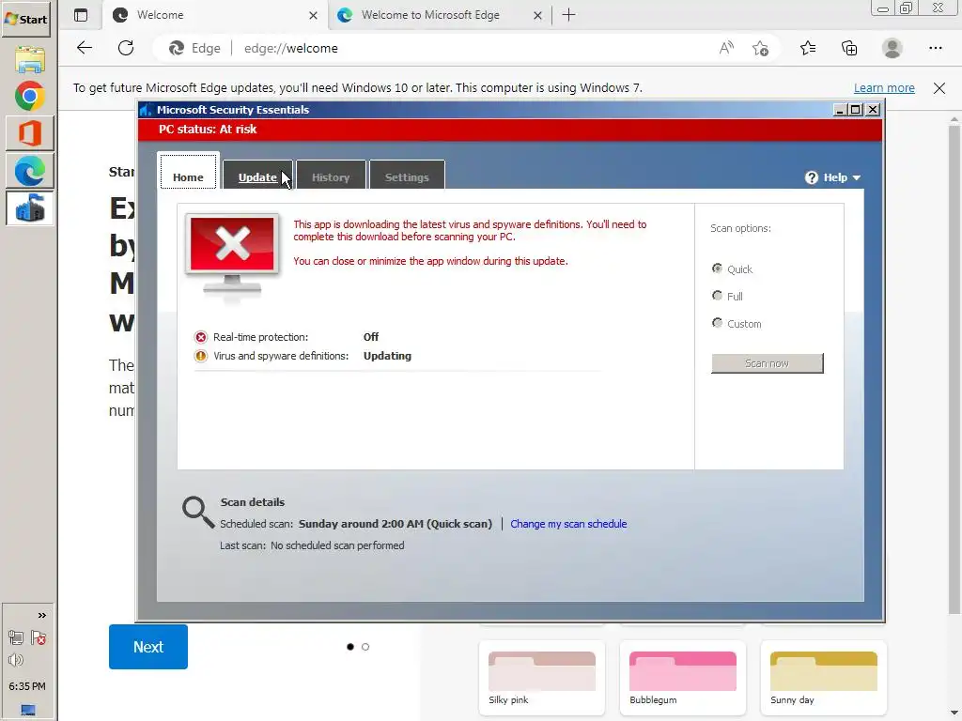
Task: Expand the Help dropdown menu
Action: (832, 177)
